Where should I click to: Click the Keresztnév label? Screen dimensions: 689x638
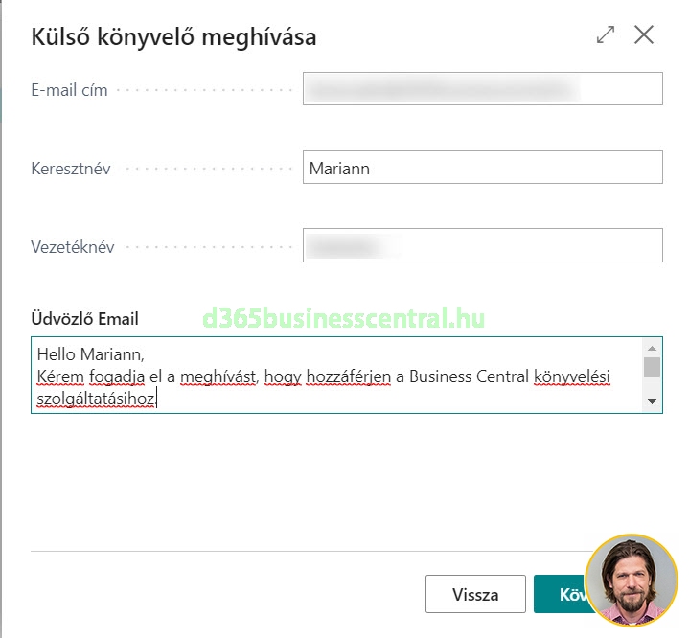(x=71, y=169)
